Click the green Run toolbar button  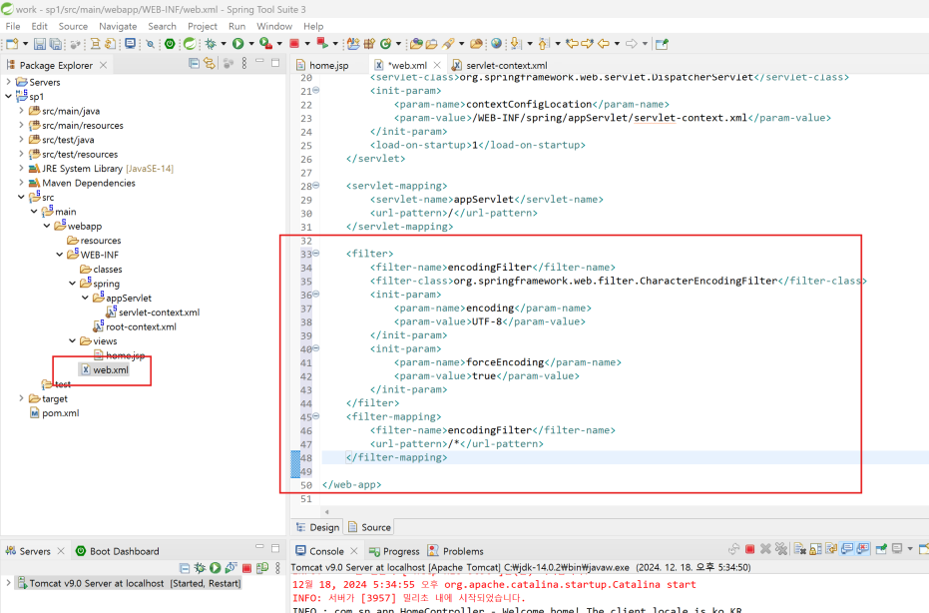238,44
